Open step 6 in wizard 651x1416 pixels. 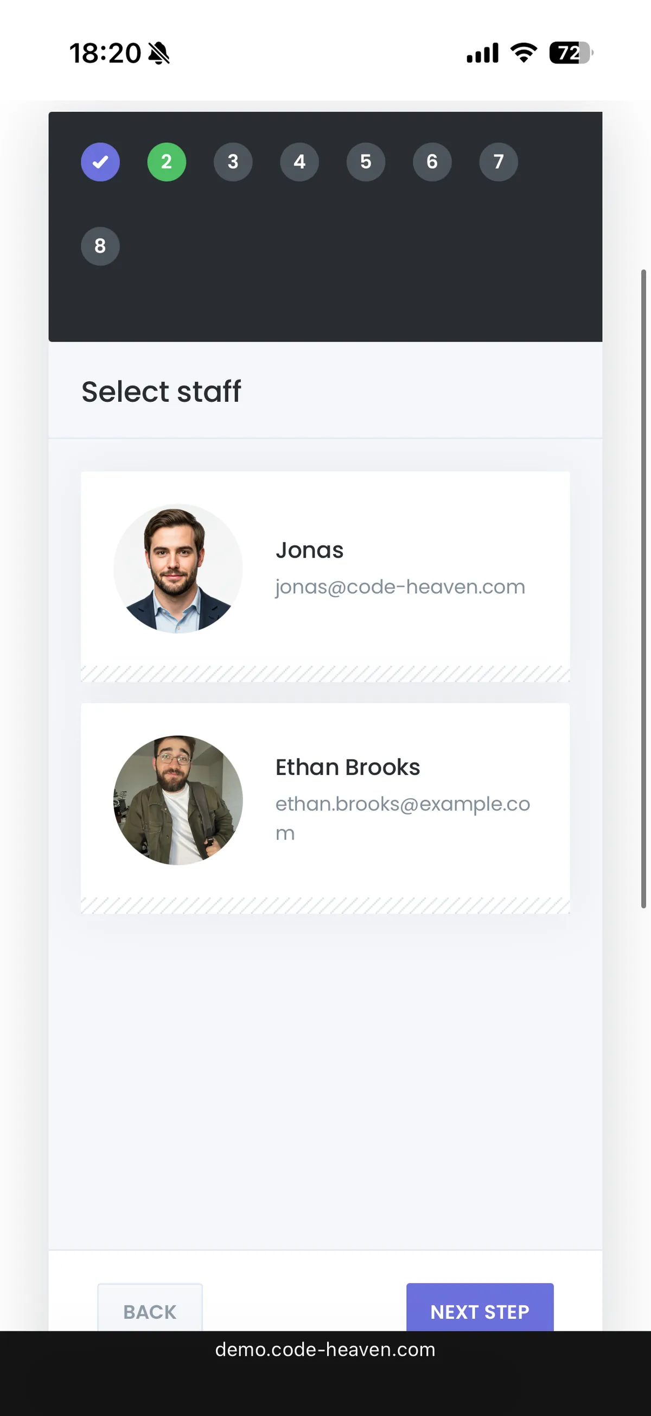pyautogui.click(x=432, y=162)
